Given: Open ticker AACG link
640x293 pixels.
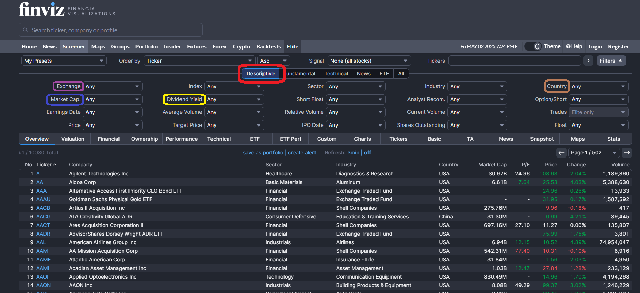Looking at the screenshot, I should 43,217.
